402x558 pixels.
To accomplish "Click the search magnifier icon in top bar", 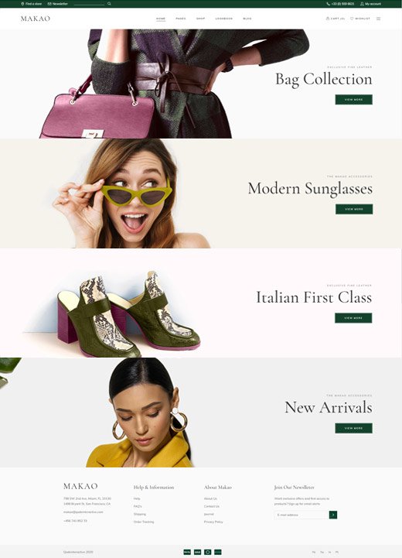I will [x=109, y=4].
